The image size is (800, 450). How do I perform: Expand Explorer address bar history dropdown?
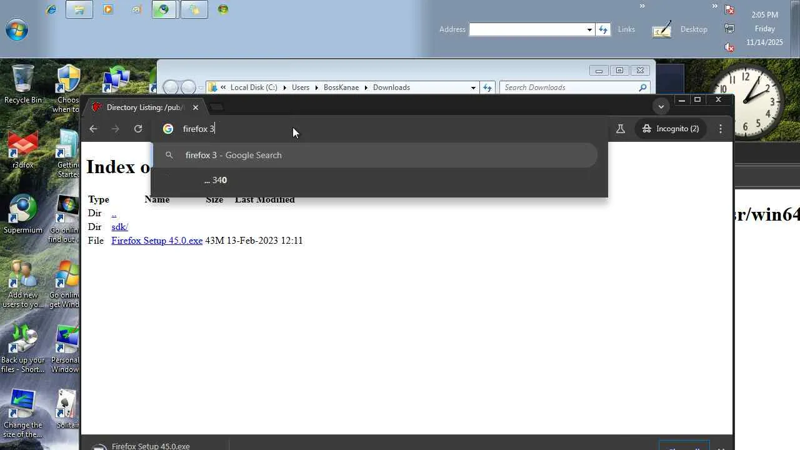point(473,87)
